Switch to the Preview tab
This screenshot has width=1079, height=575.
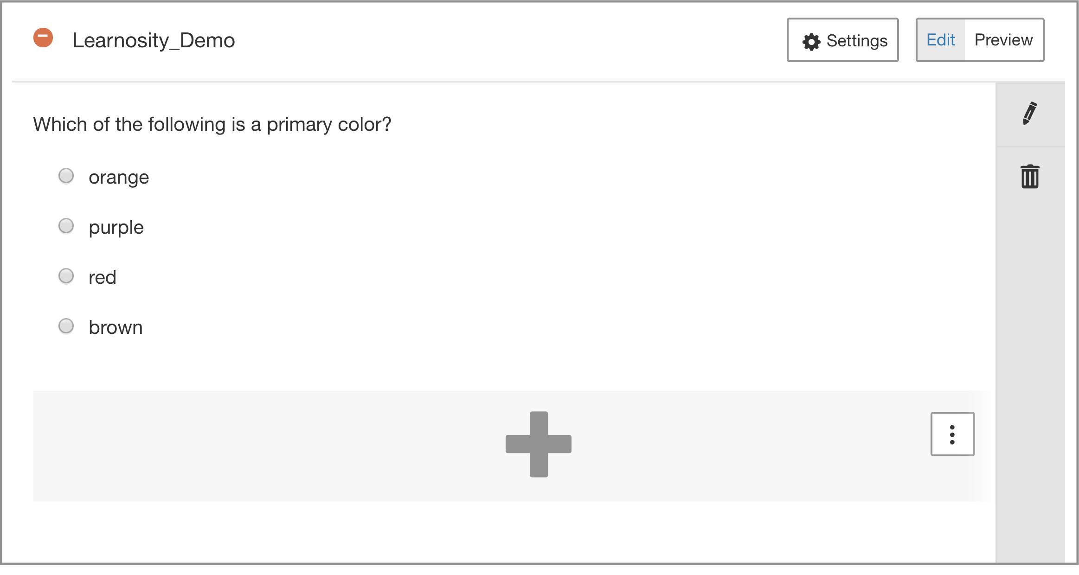1003,40
